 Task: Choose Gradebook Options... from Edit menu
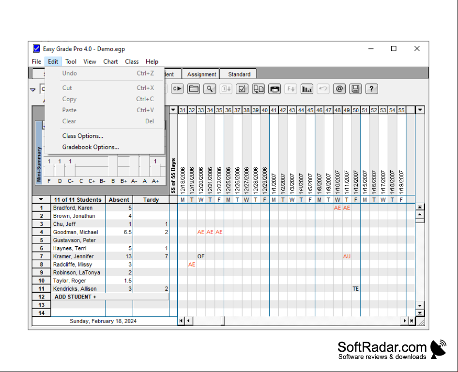point(105,147)
